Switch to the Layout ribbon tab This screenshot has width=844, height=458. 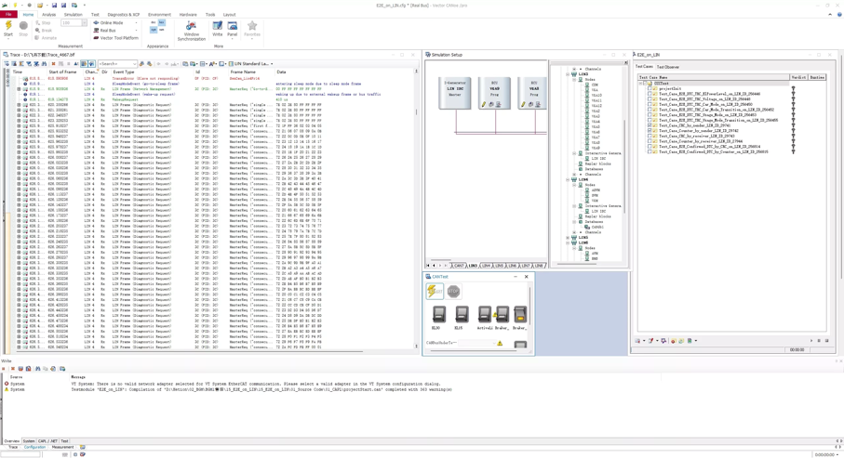[x=229, y=15]
